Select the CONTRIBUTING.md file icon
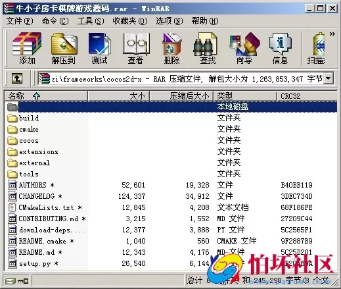This screenshot has width=341, height=289. coord(12,219)
